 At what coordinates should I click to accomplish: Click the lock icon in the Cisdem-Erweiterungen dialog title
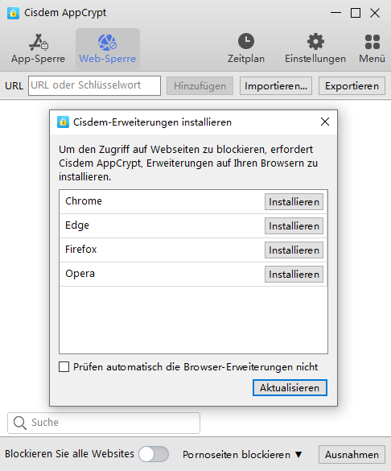63,122
